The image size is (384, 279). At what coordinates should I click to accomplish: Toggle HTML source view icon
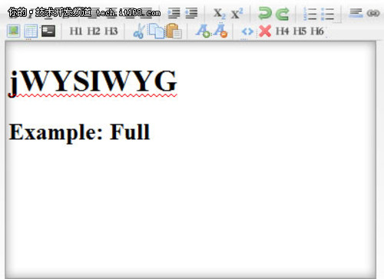247,32
